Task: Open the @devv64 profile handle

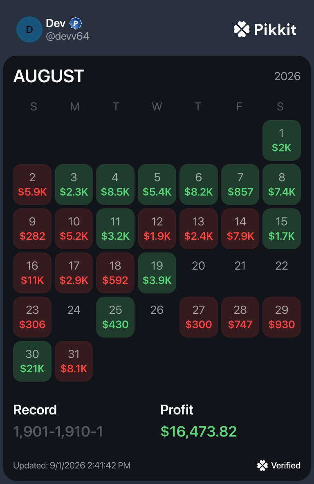Action: pyautogui.click(x=67, y=36)
